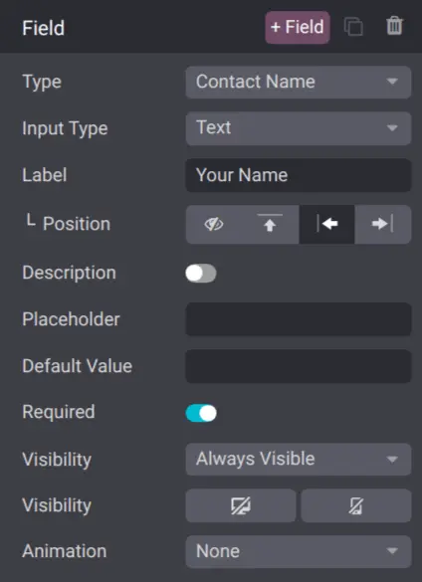Screen dimensions: 422x582
Task: Click the Default Value text field
Action: (299, 366)
